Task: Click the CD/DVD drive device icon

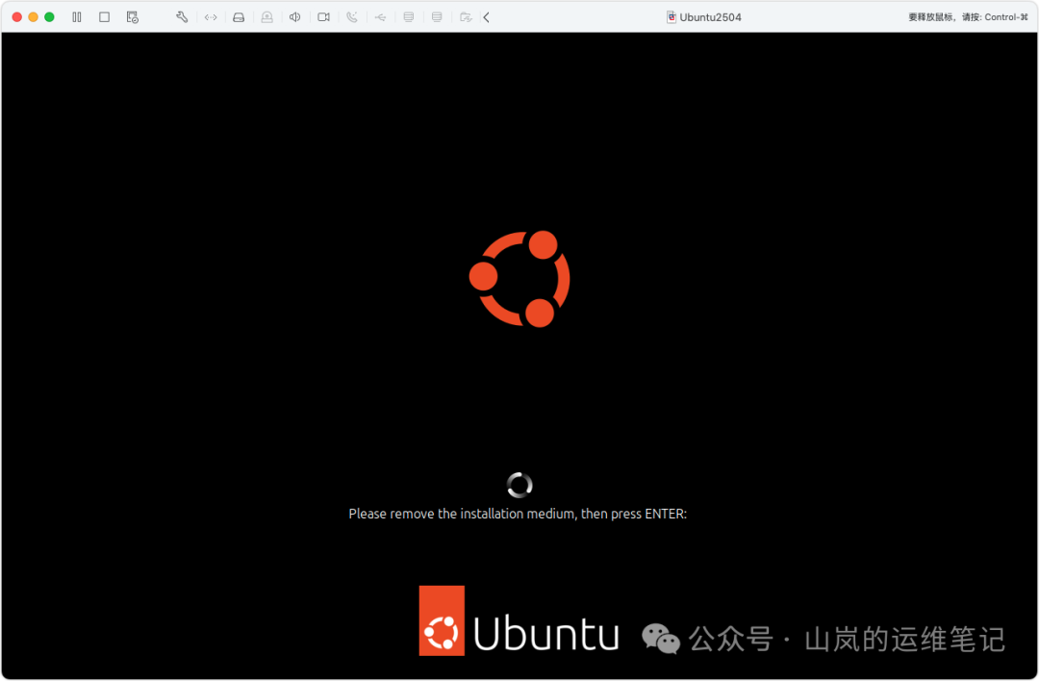Action: [267, 17]
